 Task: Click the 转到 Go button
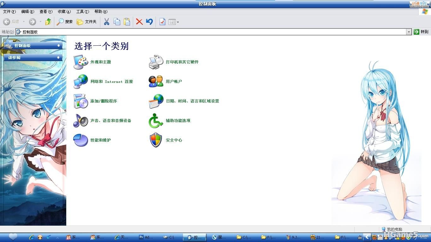[x=421, y=32]
